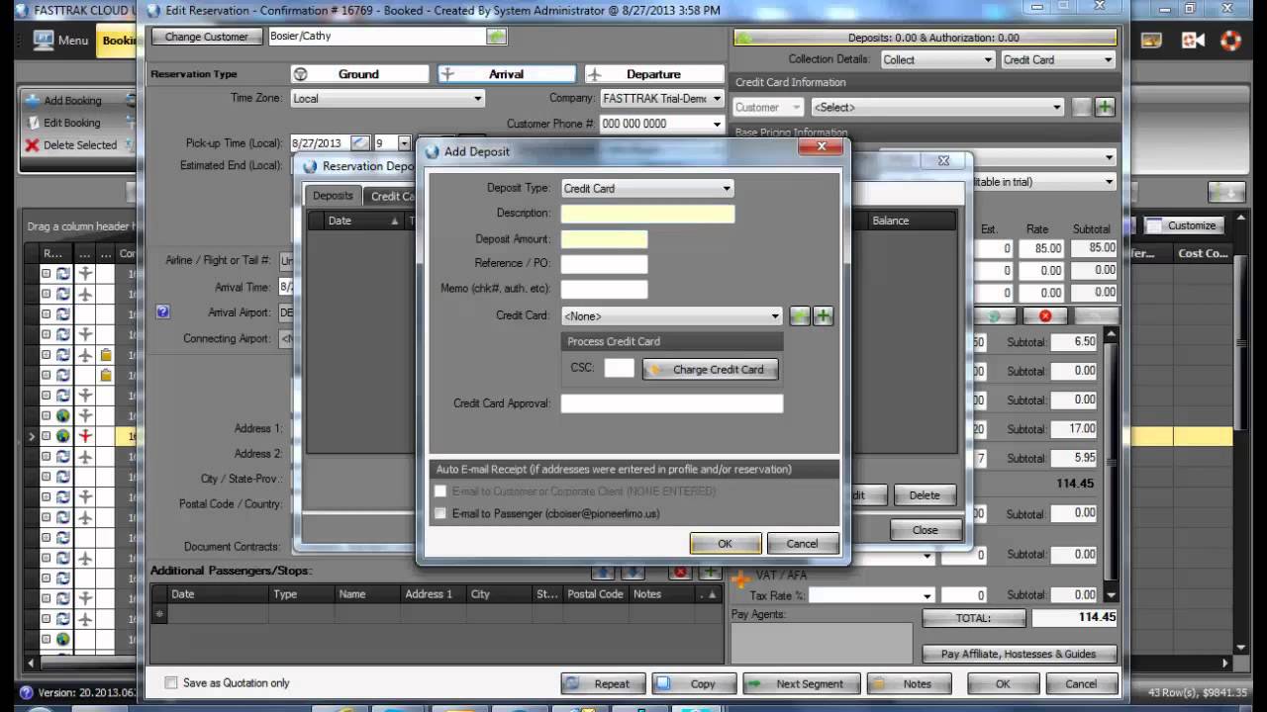The height and width of the screenshot is (712, 1267).
Task: Click the green plus icon in Credit Card Information section
Action: pos(1105,107)
